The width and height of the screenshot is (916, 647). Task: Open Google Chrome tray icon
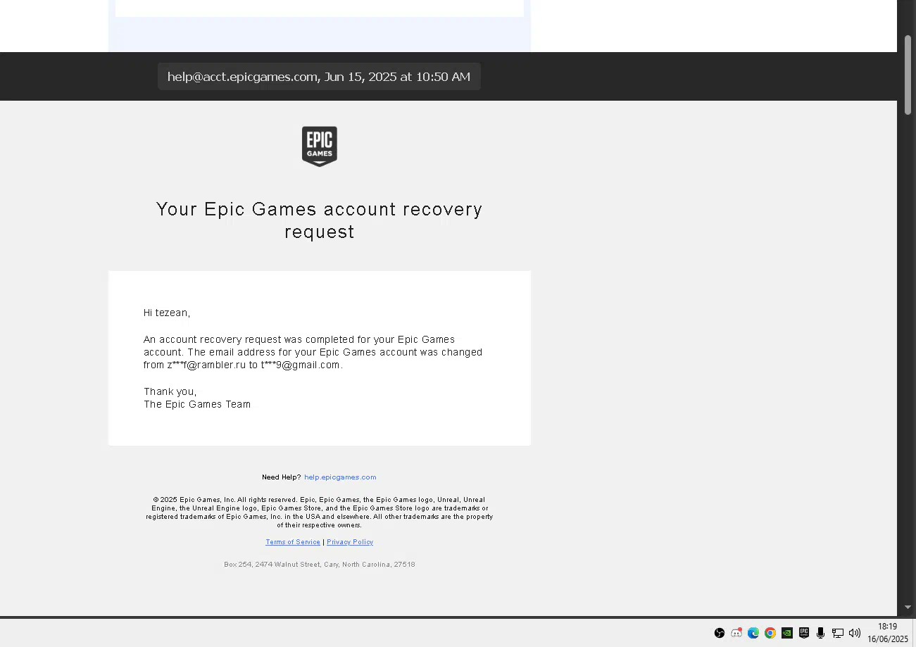pos(770,633)
